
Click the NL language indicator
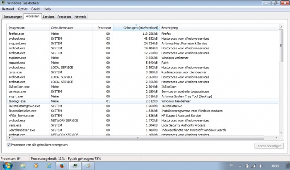(232, 165)
